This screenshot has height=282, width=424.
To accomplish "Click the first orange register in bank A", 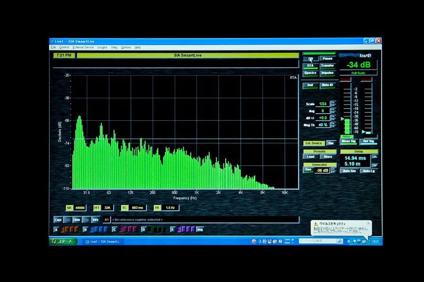I will pos(63,230).
